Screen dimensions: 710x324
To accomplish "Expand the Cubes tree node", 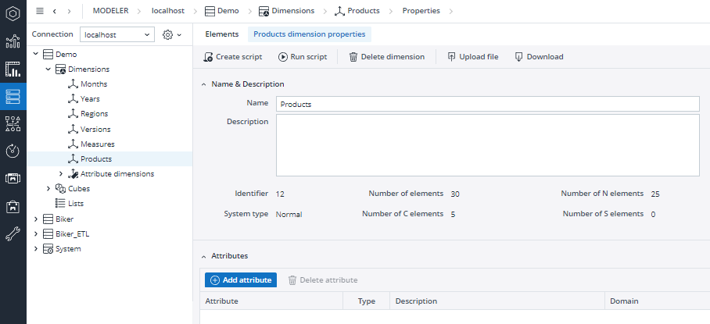I will coord(48,189).
